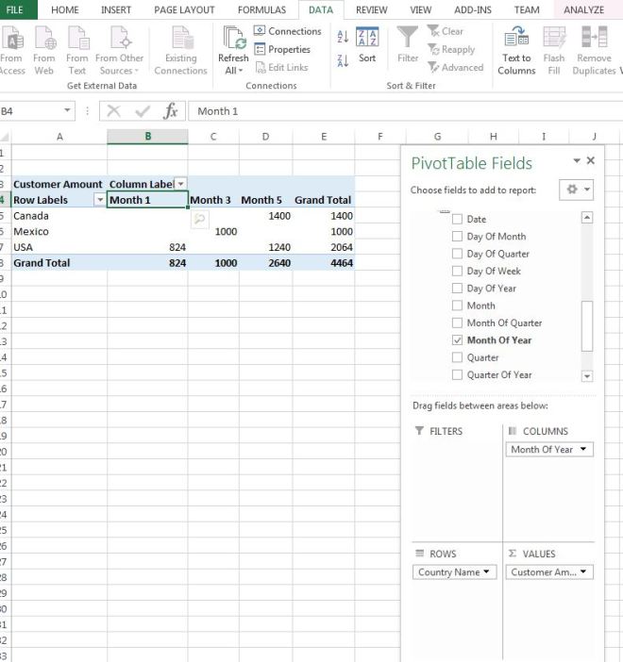
Task: Click Sort A to Z icon
Action: [343, 37]
